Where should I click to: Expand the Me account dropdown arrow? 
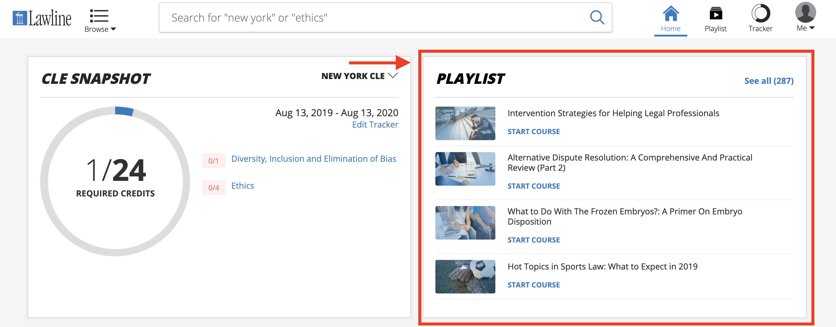coord(812,28)
